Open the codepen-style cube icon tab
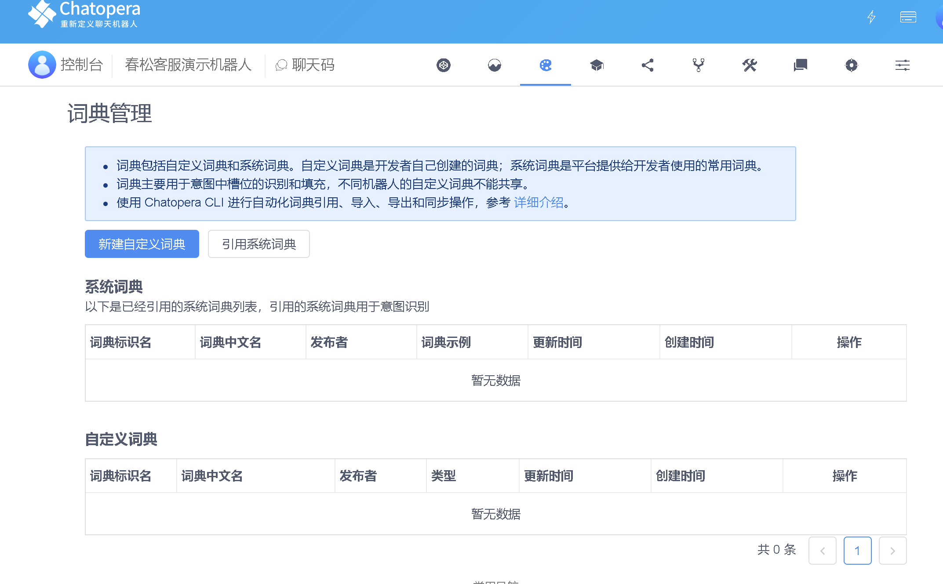The width and height of the screenshot is (943, 584). 443,65
